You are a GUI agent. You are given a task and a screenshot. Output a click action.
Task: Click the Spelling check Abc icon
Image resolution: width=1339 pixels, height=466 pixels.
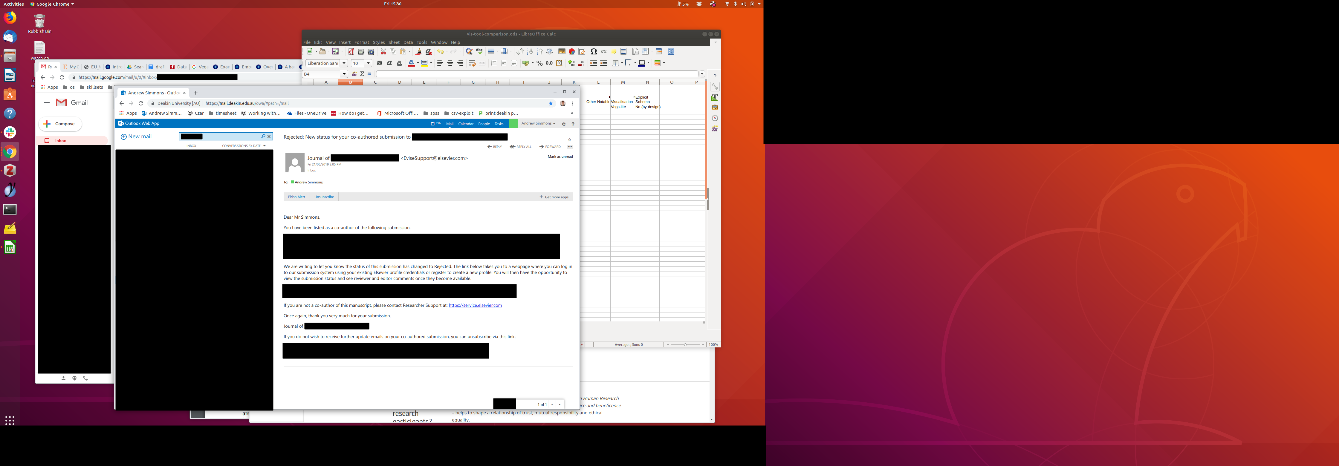[x=479, y=51]
